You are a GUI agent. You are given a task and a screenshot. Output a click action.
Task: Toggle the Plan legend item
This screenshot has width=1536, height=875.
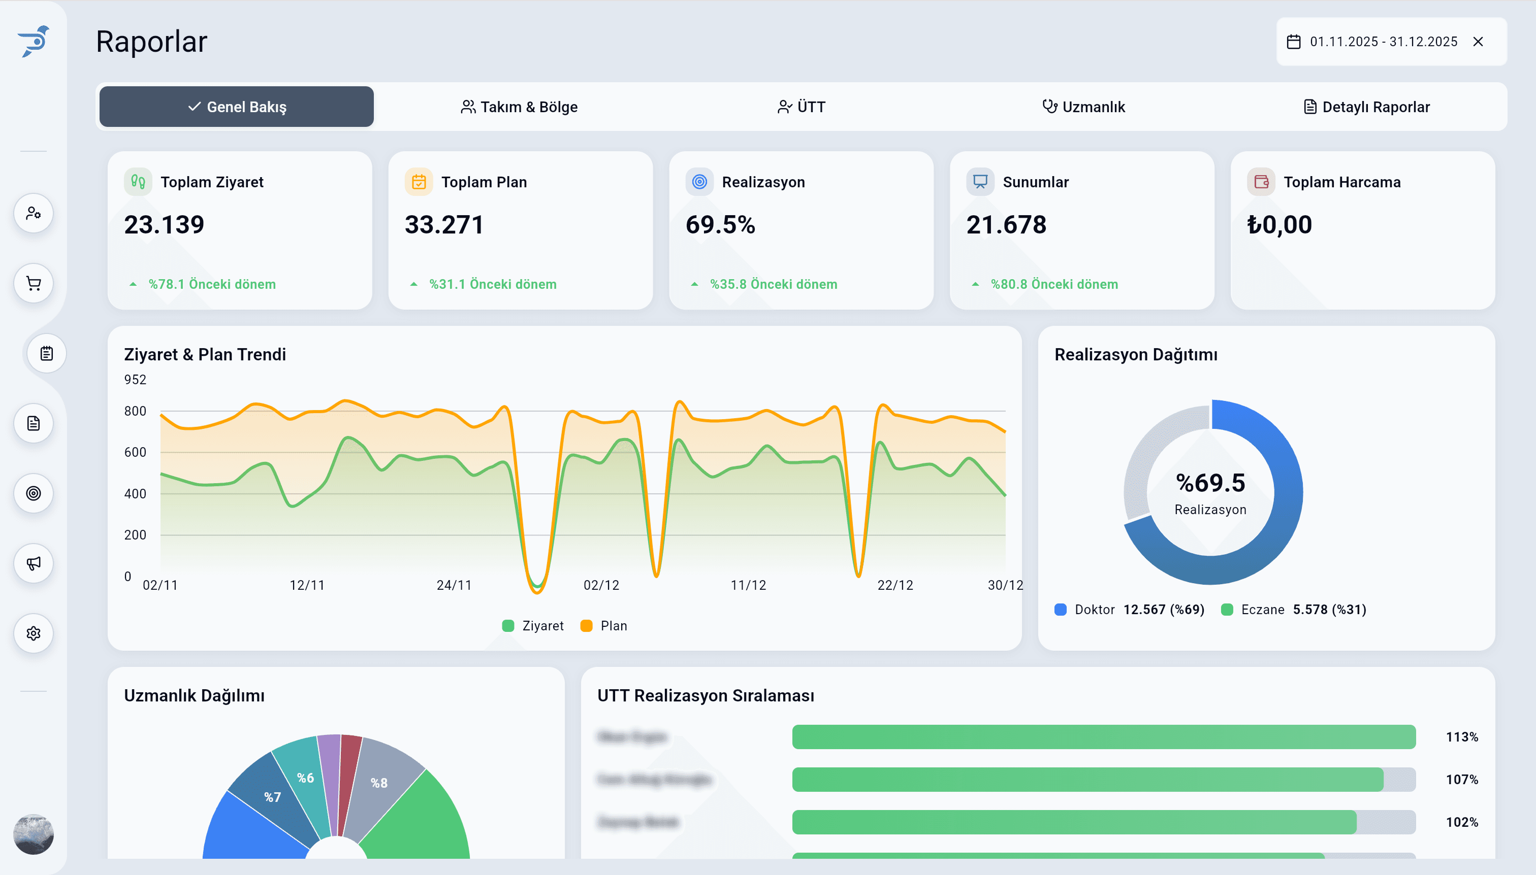pos(604,625)
